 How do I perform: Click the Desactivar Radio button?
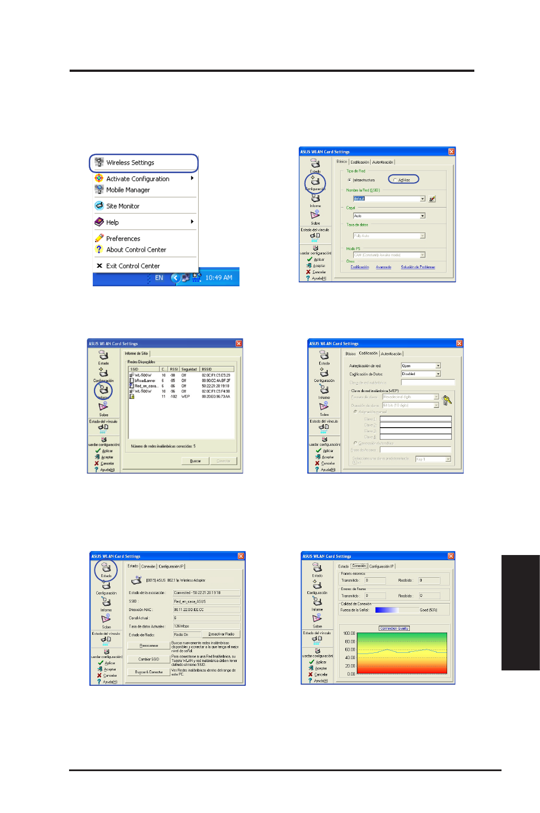click(x=221, y=634)
